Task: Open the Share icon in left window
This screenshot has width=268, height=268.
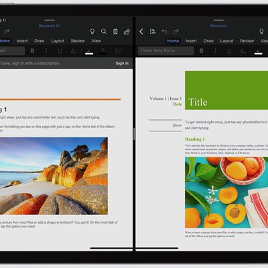Action: coord(127,31)
